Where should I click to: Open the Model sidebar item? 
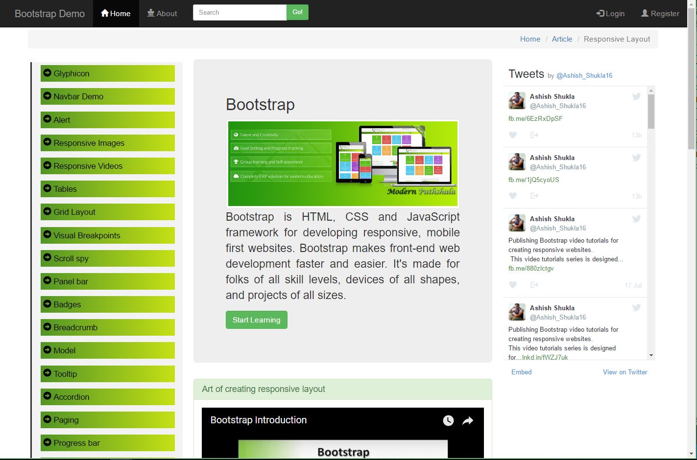click(x=108, y=350)
